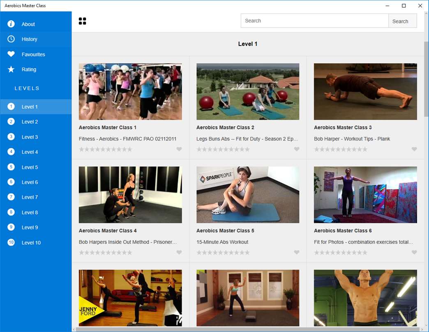The height and width of the screenshot is (332, 429).
Task: Click the History clock icon
Action: click(x=11, y=39)
